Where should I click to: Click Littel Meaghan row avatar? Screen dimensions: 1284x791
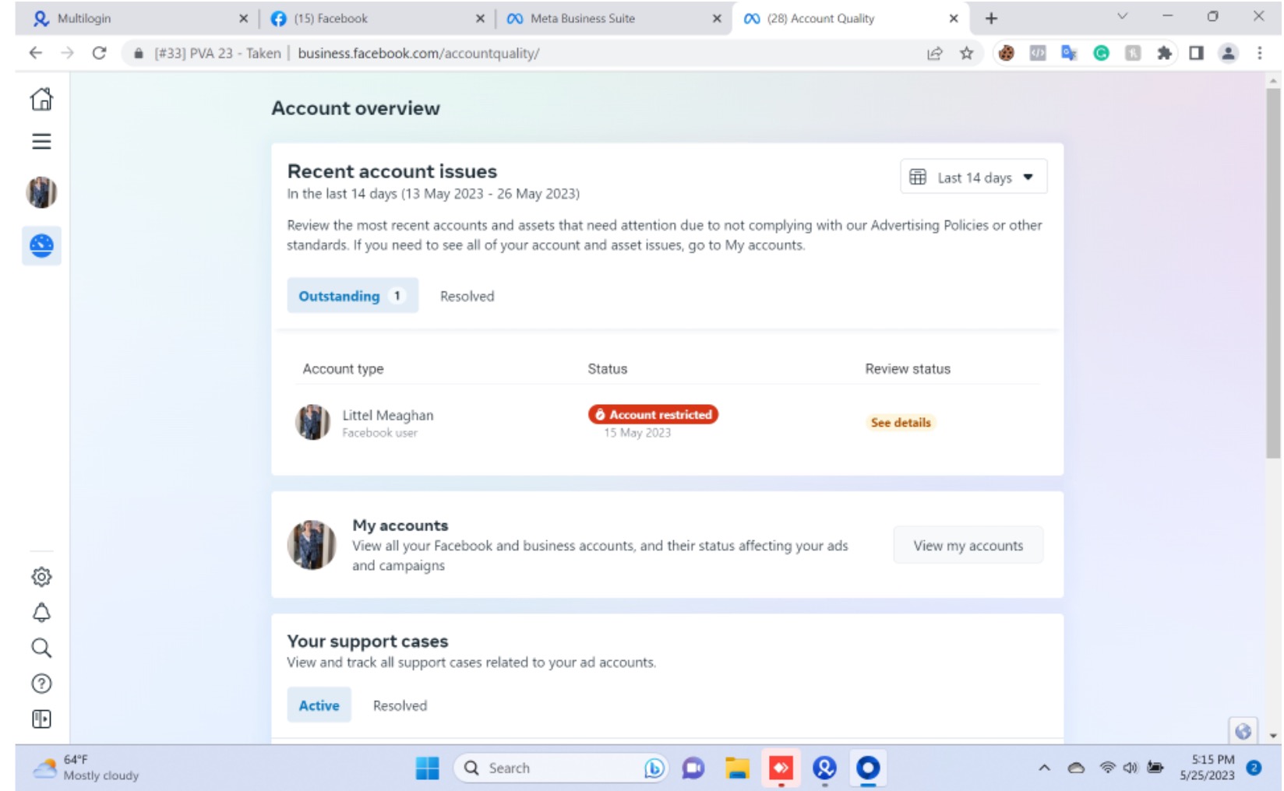coord(312,422)
